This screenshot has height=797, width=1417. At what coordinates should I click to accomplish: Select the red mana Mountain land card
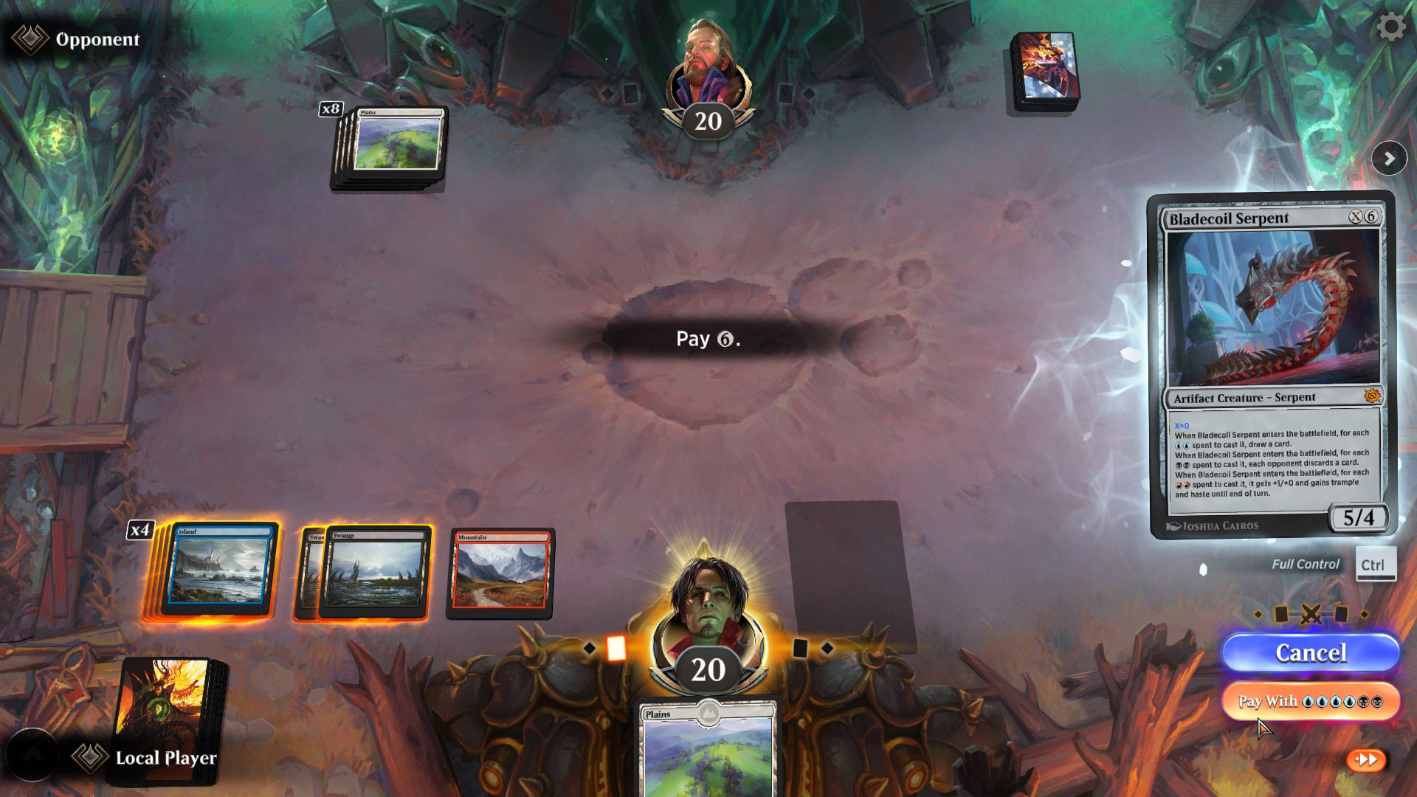[500, 572]
